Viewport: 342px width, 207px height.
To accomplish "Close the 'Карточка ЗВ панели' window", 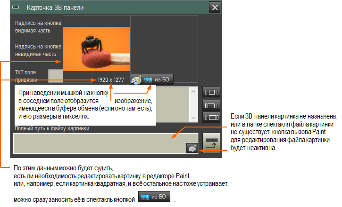I will [x=215, y=8].
